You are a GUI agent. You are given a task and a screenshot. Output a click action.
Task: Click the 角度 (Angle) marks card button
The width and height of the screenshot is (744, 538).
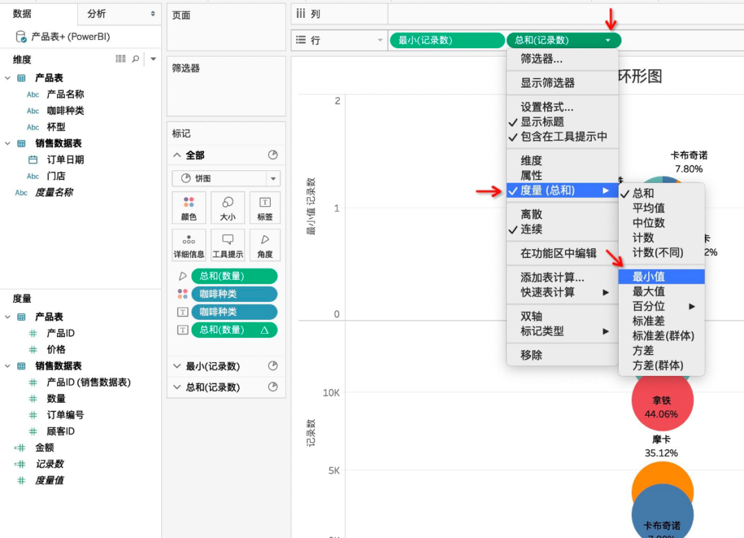click(x=265, y=246)
